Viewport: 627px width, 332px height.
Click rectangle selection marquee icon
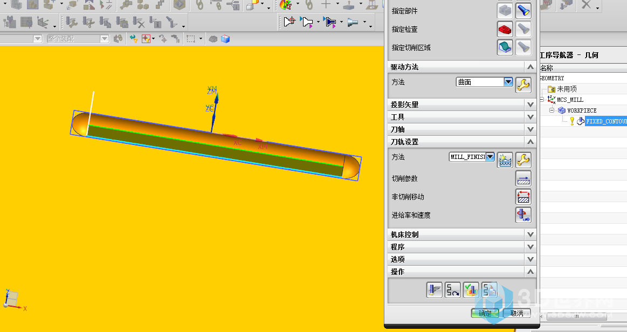[x=191, y=39]
